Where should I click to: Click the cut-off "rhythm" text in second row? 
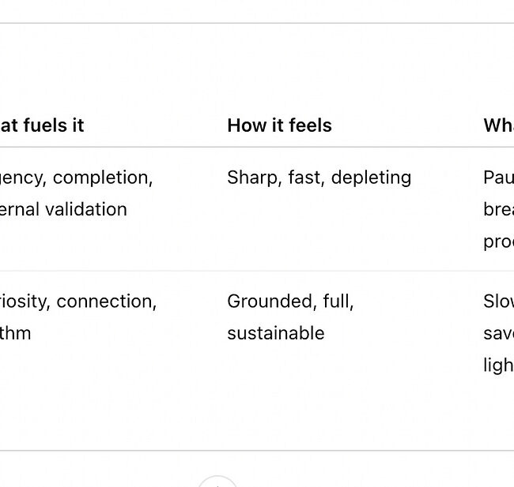click(x=16, y=333)
